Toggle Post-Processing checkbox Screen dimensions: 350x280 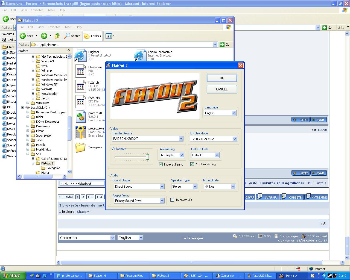192,164
